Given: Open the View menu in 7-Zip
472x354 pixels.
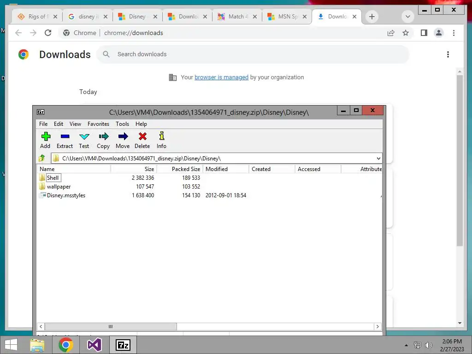Looking at the screenshot, I should tap(75, 124).
